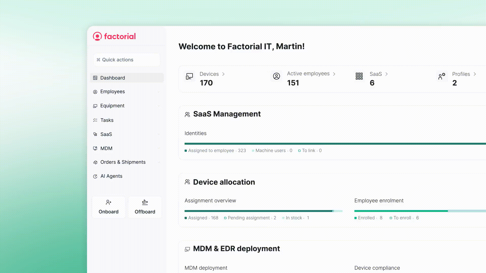Expand the Equipment sidebar submenu arrow
Screen dimensions: 486x273
tap(159, 106)
